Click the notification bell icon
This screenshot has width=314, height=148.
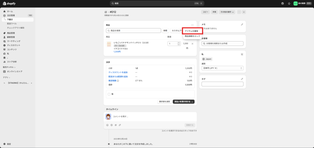point(289,3)
